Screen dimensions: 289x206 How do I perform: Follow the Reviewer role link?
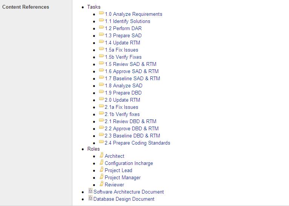click(115, 185)
